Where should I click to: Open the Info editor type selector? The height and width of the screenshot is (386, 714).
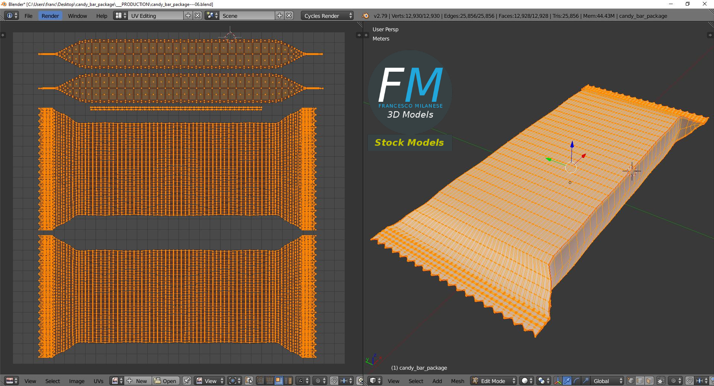(x=12, y=16)
